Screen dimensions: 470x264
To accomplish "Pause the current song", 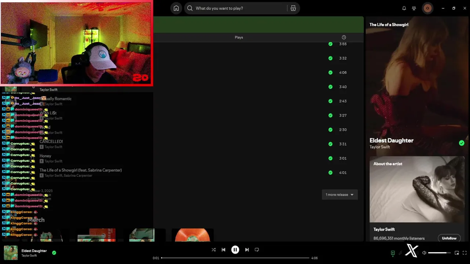I will pyautogui.click(x=235, y=250).
